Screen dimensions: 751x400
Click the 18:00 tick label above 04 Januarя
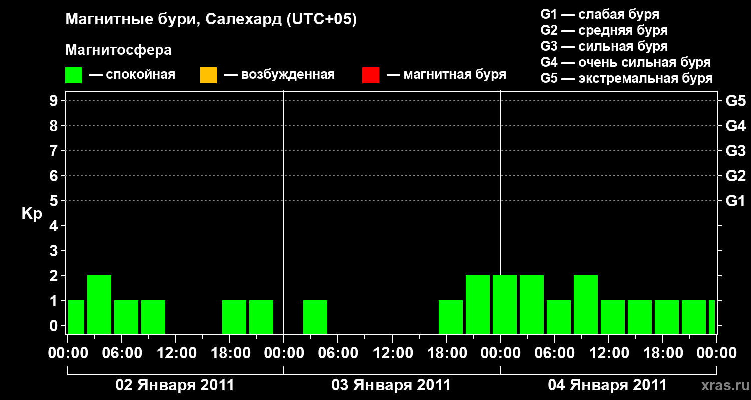662,353
